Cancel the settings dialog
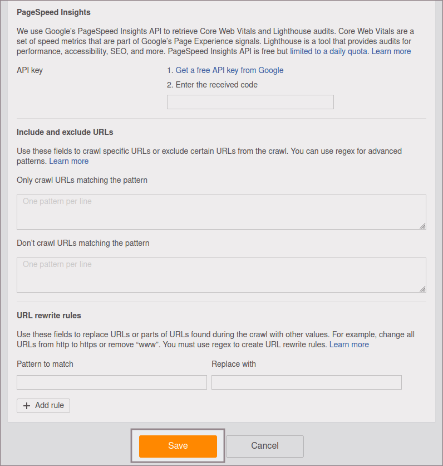 coord(264,446)
